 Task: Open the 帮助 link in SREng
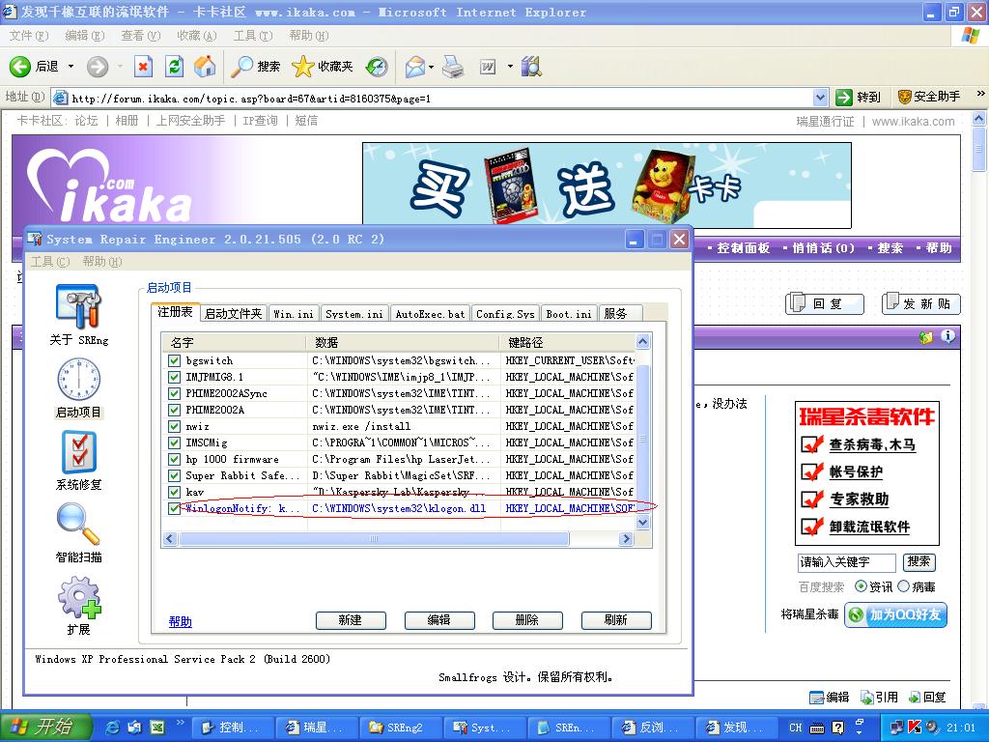point(181,621)
